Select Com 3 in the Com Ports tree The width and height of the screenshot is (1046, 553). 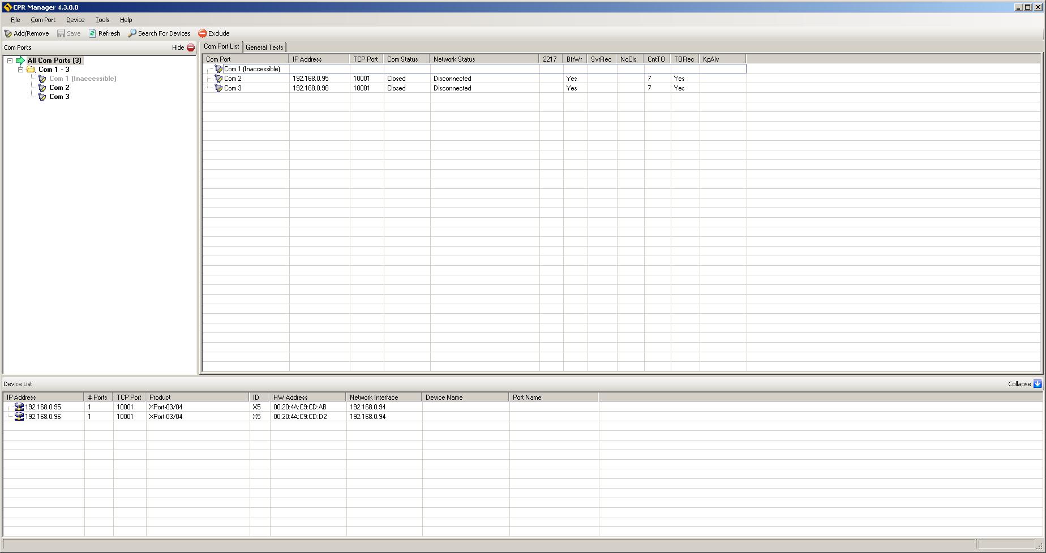pyautogui.click(x=59, y=97)
